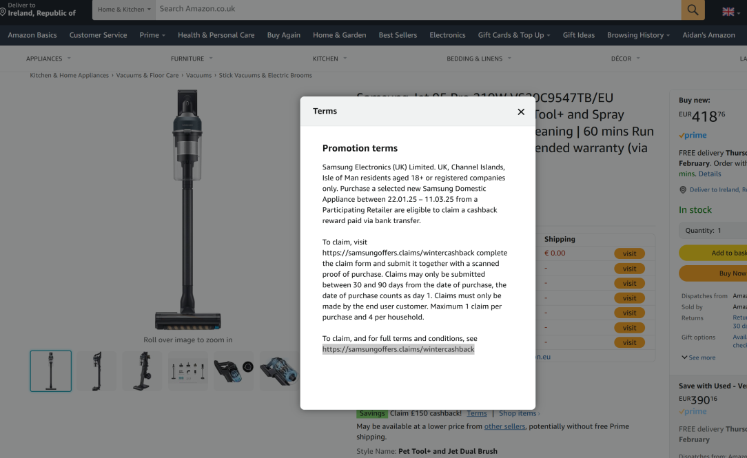Open the Prime menu dropdown

point(152,35)
